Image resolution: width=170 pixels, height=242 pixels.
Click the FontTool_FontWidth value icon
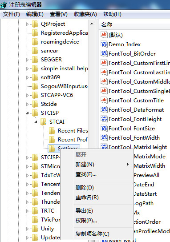tap(104, 137)
